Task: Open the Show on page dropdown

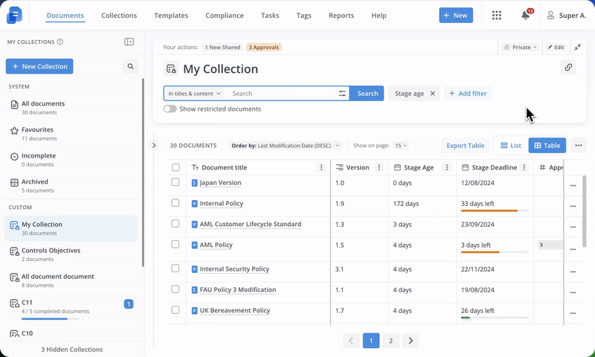Action: (401, 145)
